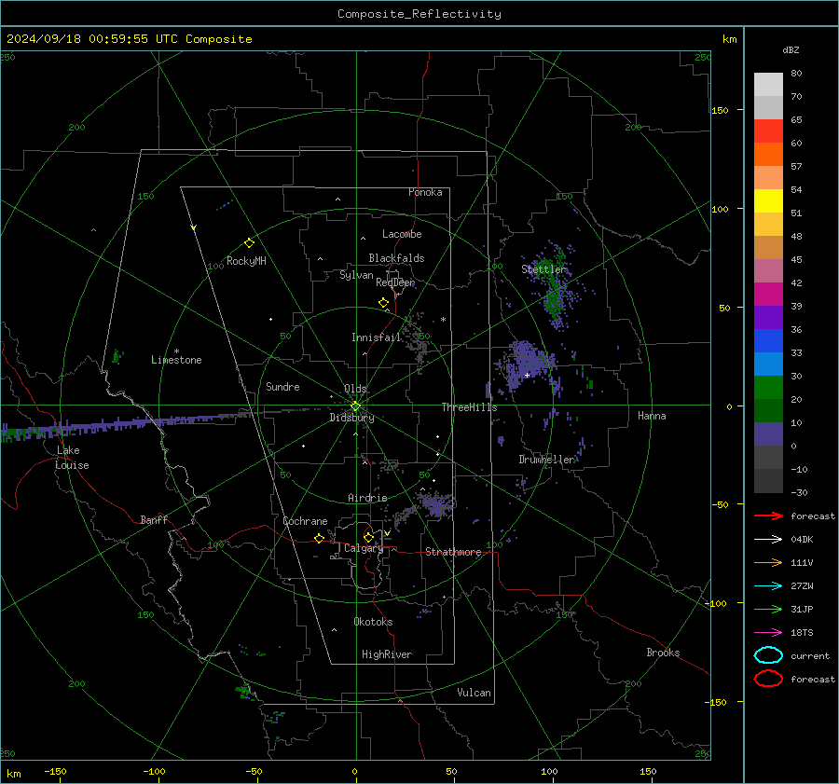Click the ThreeHills label
839x784 pixels.
point(469,407)
